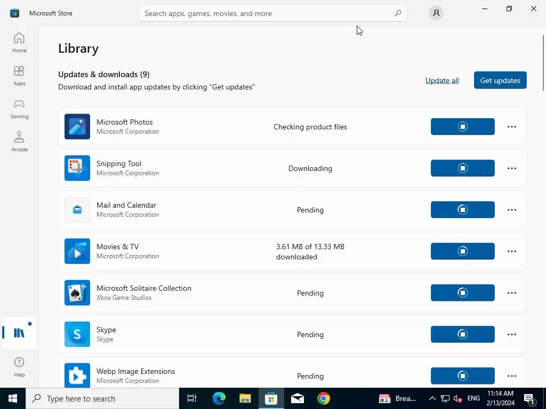The height and width of the screenshot is (409, 546).
Task: Click the Webp Image Extensions icon
Action: click(77, 375)
